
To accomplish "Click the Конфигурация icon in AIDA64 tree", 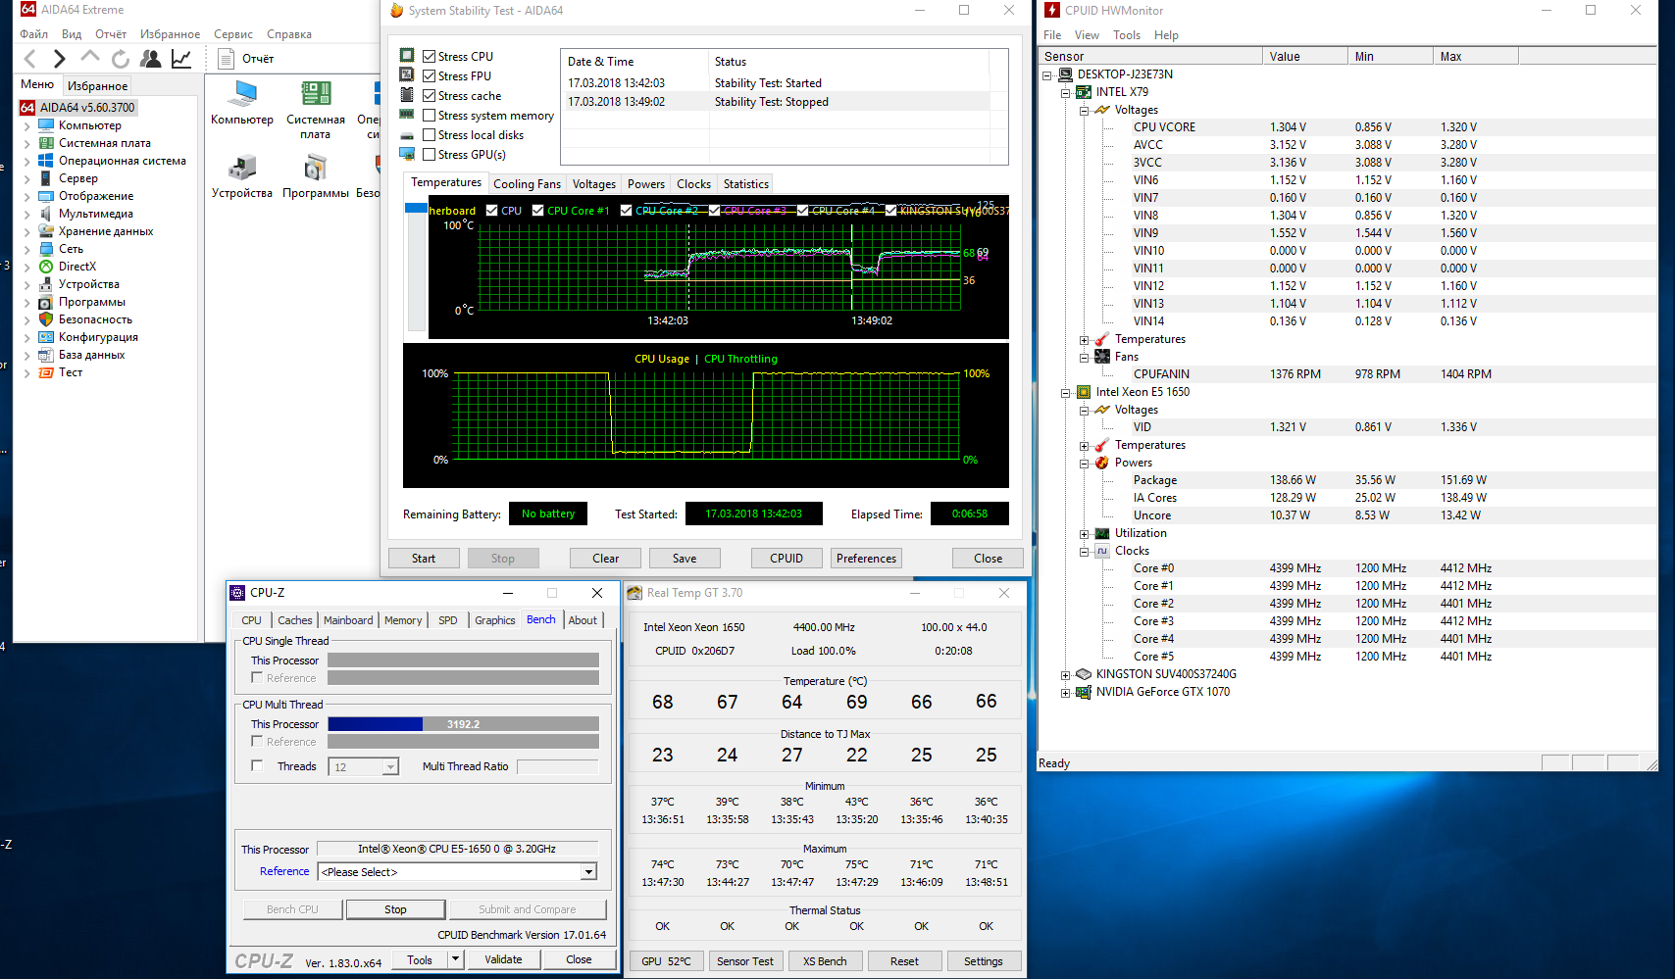I will 46,337.
